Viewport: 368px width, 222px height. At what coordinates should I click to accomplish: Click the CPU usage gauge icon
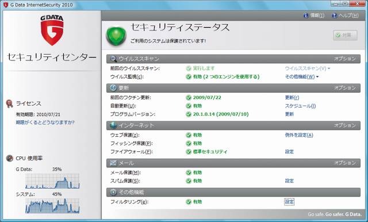coord(10,158)
